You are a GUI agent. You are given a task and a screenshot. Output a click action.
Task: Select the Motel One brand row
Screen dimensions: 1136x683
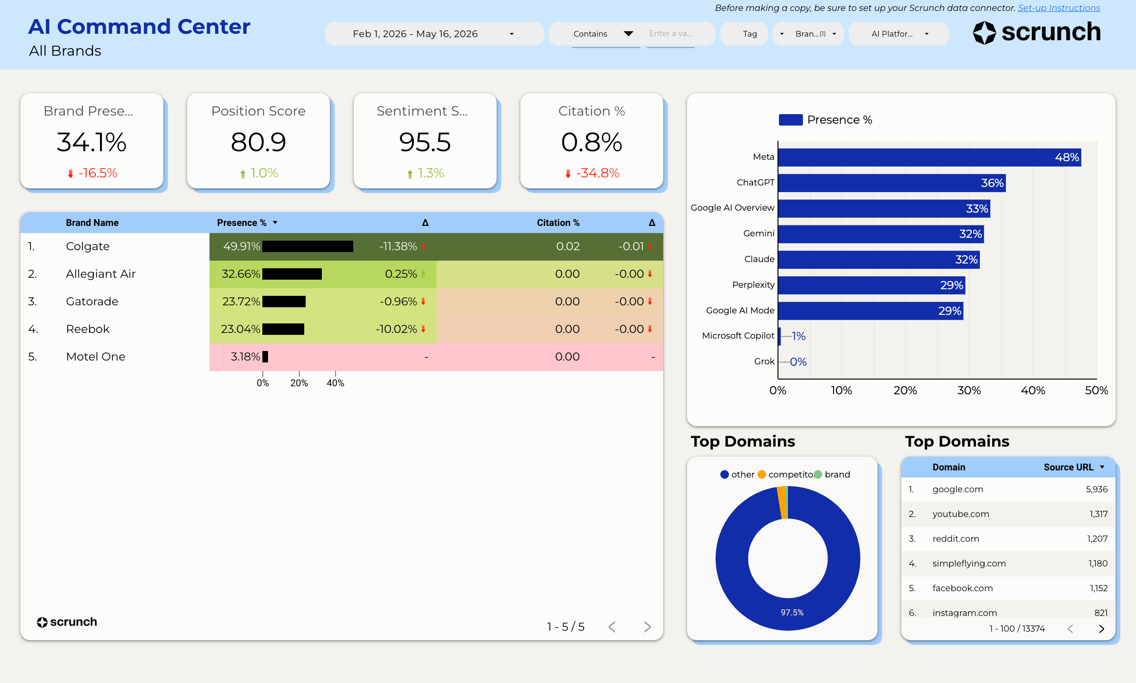342,357
